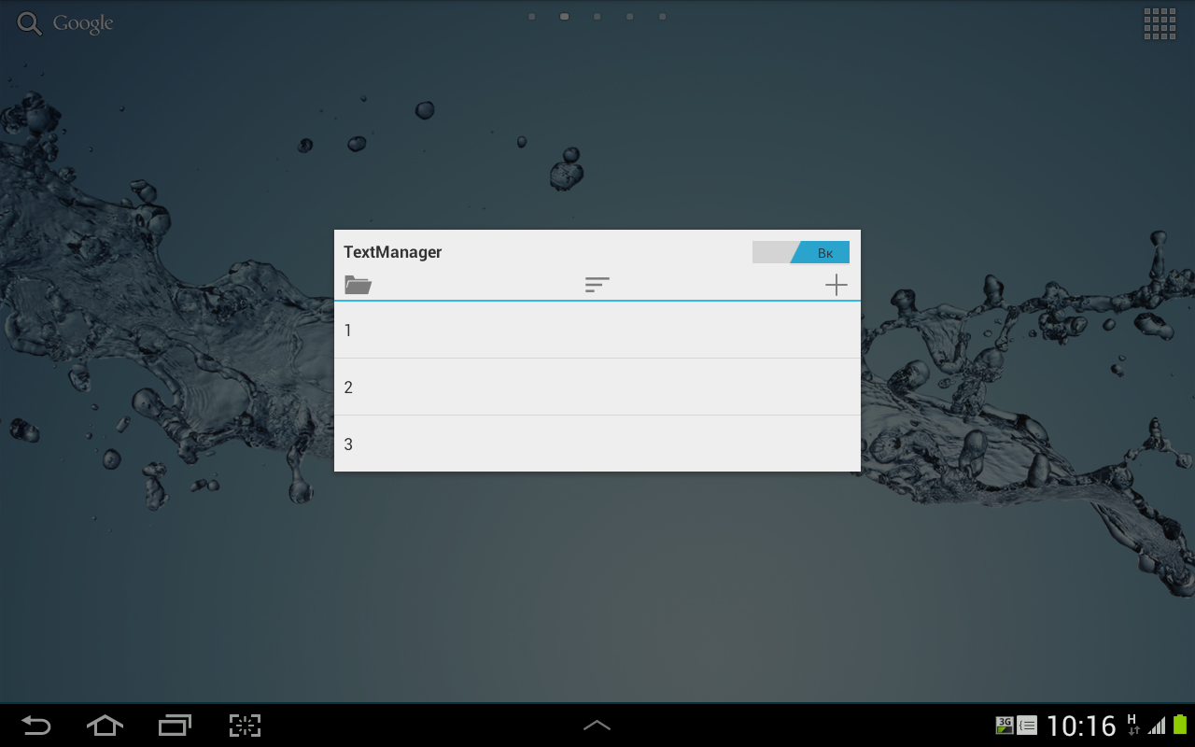This screenshot has width=1195, height=747.
Task: Open the Google search bar
Action: pyautogui.click(x=65, y=23)
